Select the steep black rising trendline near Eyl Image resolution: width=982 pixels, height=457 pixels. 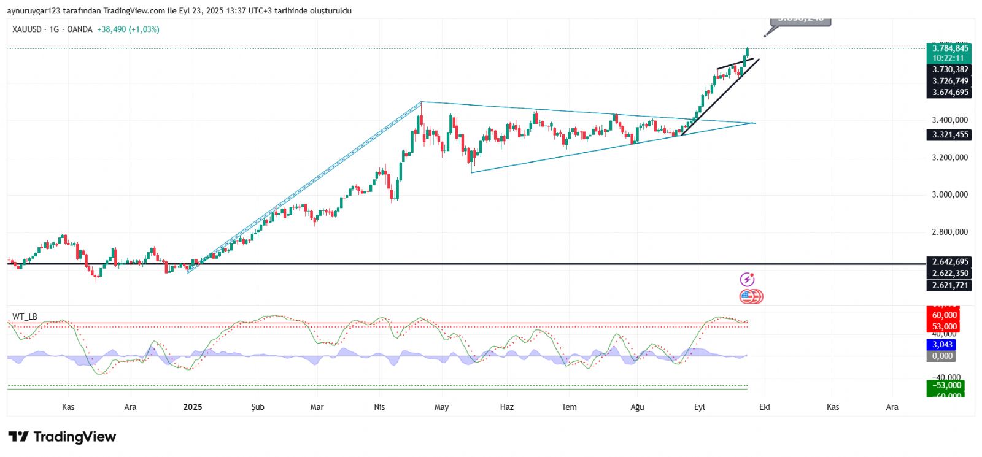[x=718, y=98]
